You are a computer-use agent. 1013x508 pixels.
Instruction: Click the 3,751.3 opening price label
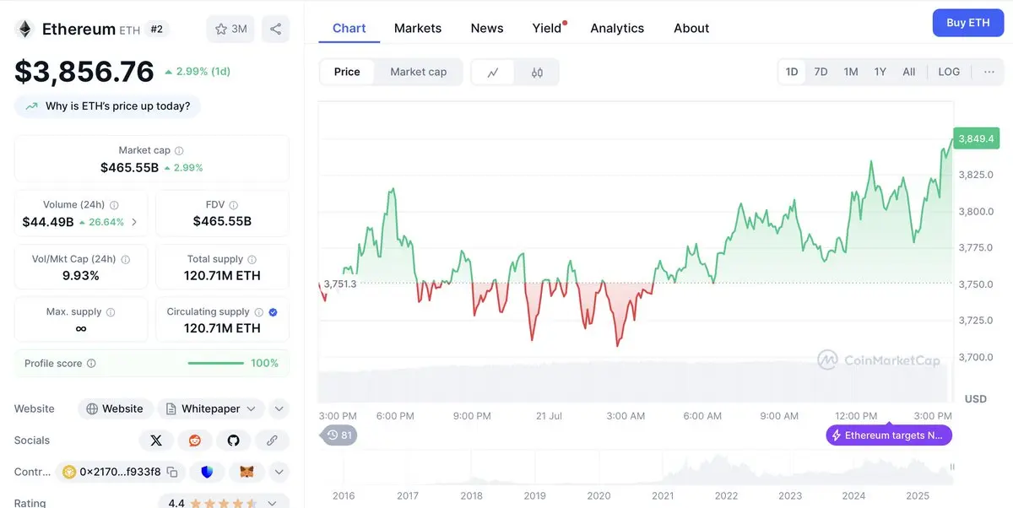point(340,284)
